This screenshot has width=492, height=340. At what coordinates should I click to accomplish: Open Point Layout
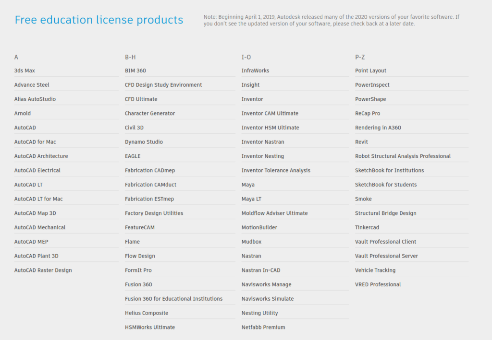tap(370, 70)
